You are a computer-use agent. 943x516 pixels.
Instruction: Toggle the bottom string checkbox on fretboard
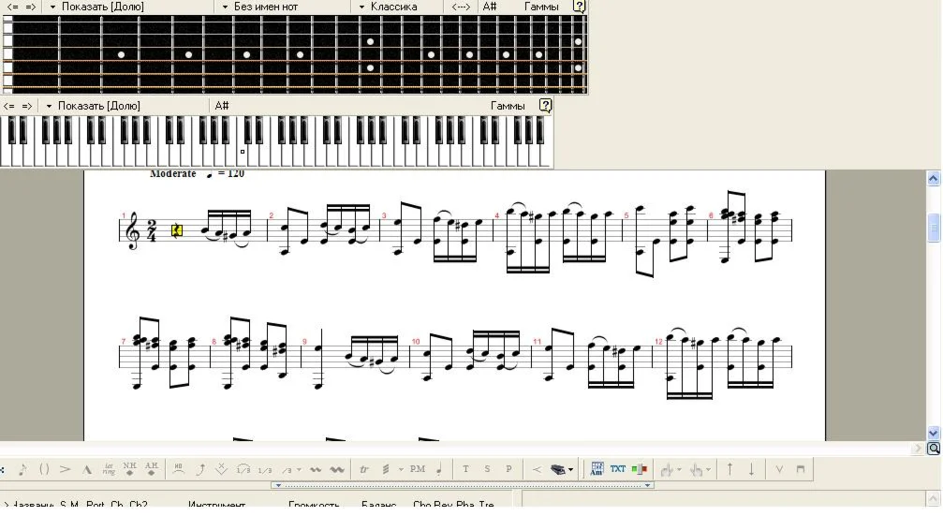7,90
